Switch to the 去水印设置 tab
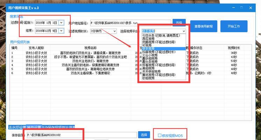This screenshot has height=140, width=261. click(x=17, y=127)
